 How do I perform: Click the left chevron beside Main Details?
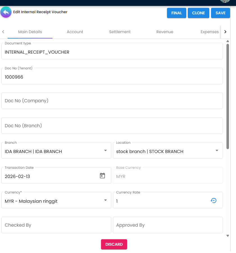[x=3, y=32]
